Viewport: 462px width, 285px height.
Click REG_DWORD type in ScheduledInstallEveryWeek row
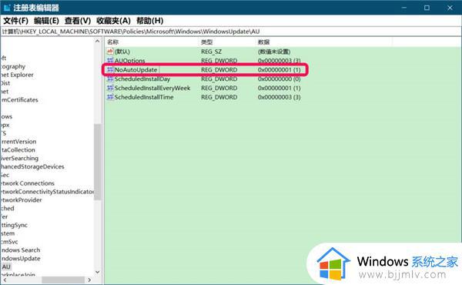(x=219, y=88)
